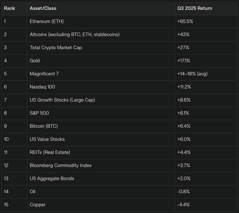Click the Rank column header
This screenshot has height=213, width=239.
tap(10, 8)
